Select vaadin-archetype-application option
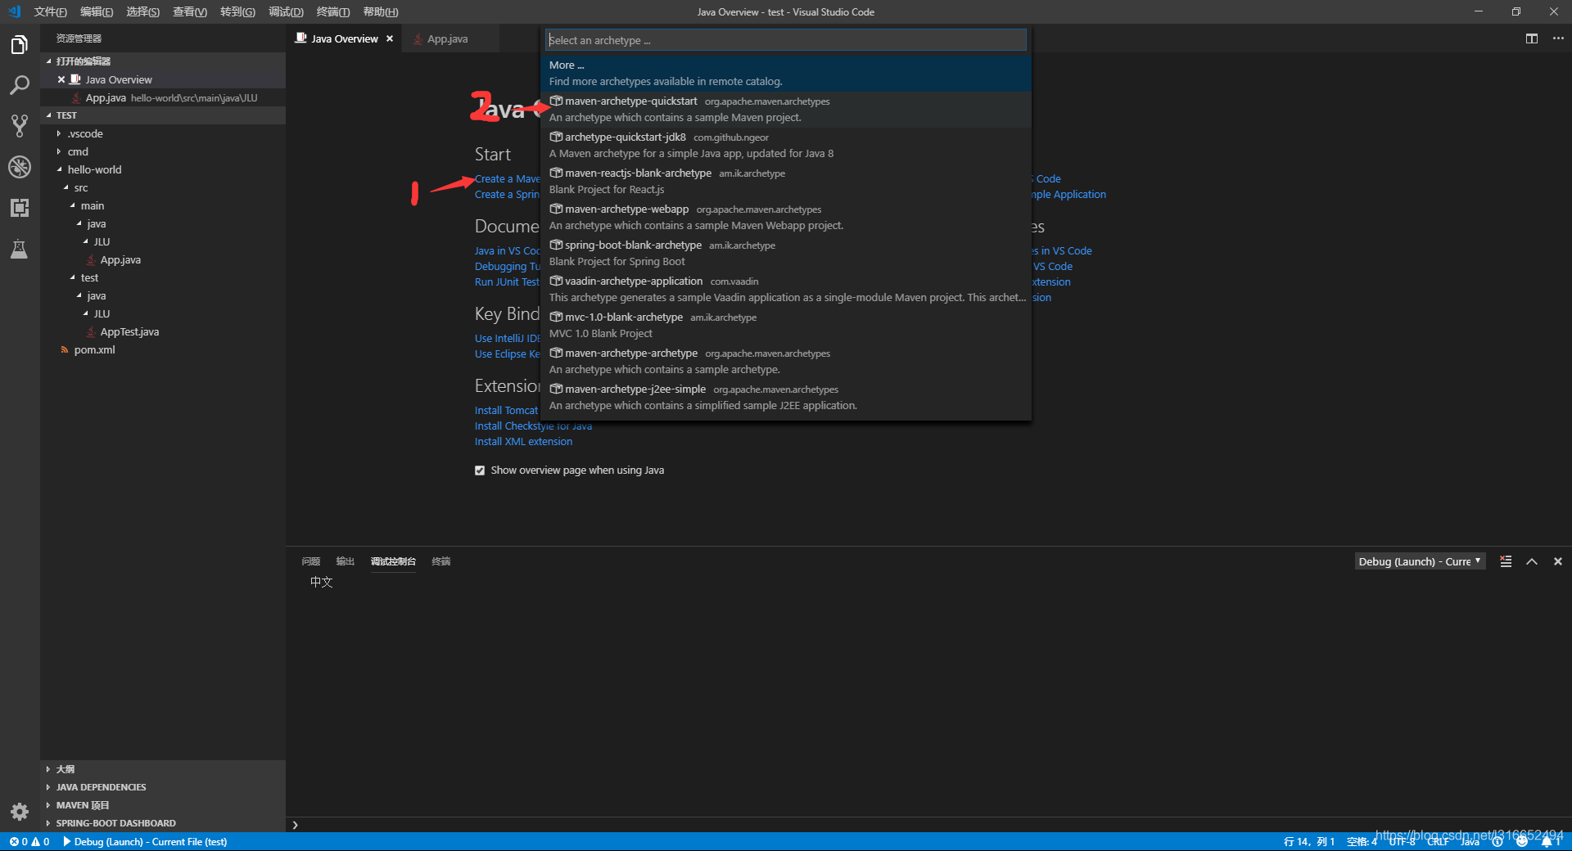The height and width of the screenshot is (851, 1572). tap(786, 289)
